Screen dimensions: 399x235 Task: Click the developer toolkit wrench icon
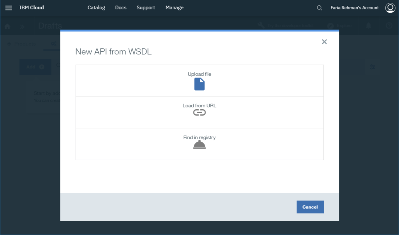click(x=261, y=25)
